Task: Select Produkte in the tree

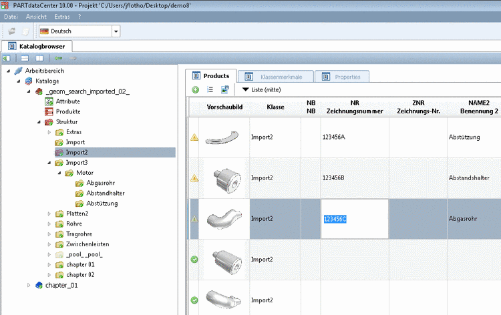Action: tap(68, 111)
